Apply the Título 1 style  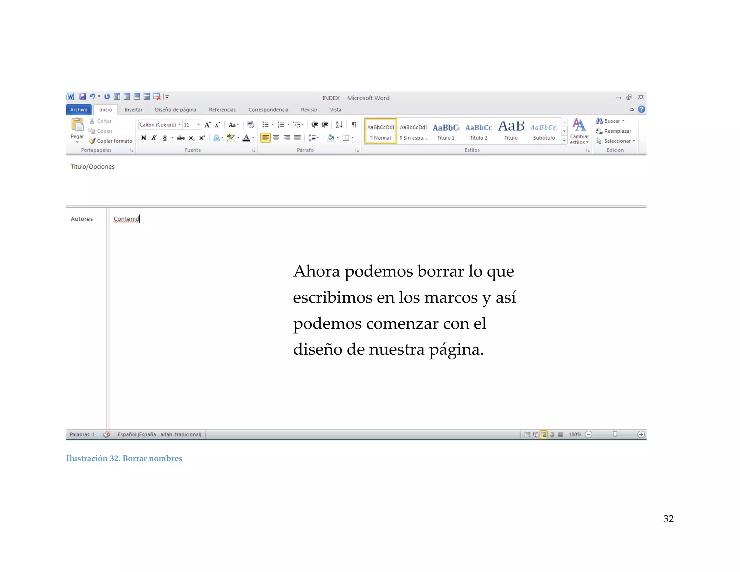[446, 131]
